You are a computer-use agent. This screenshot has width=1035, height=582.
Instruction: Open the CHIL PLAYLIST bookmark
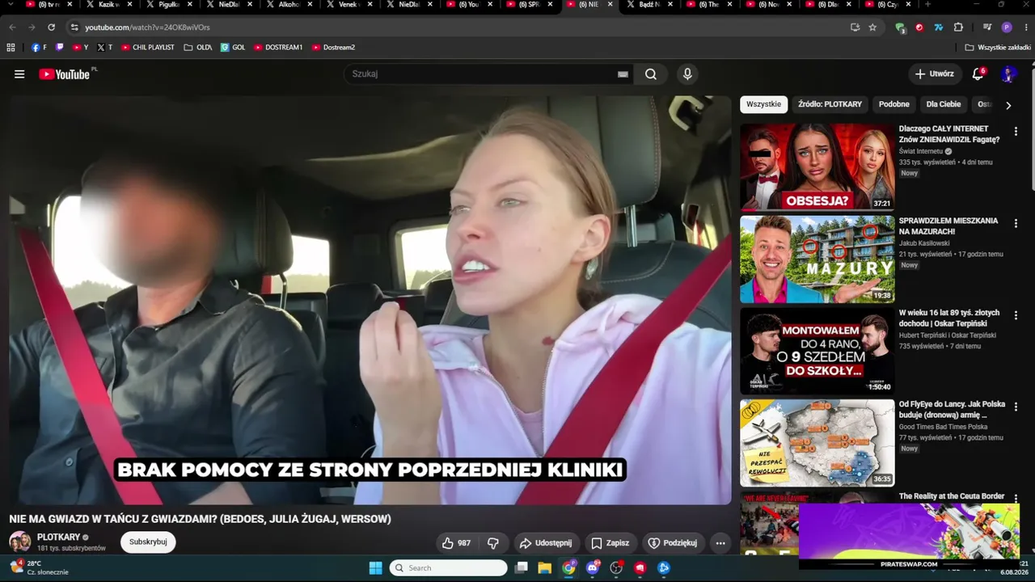[148, 48]
